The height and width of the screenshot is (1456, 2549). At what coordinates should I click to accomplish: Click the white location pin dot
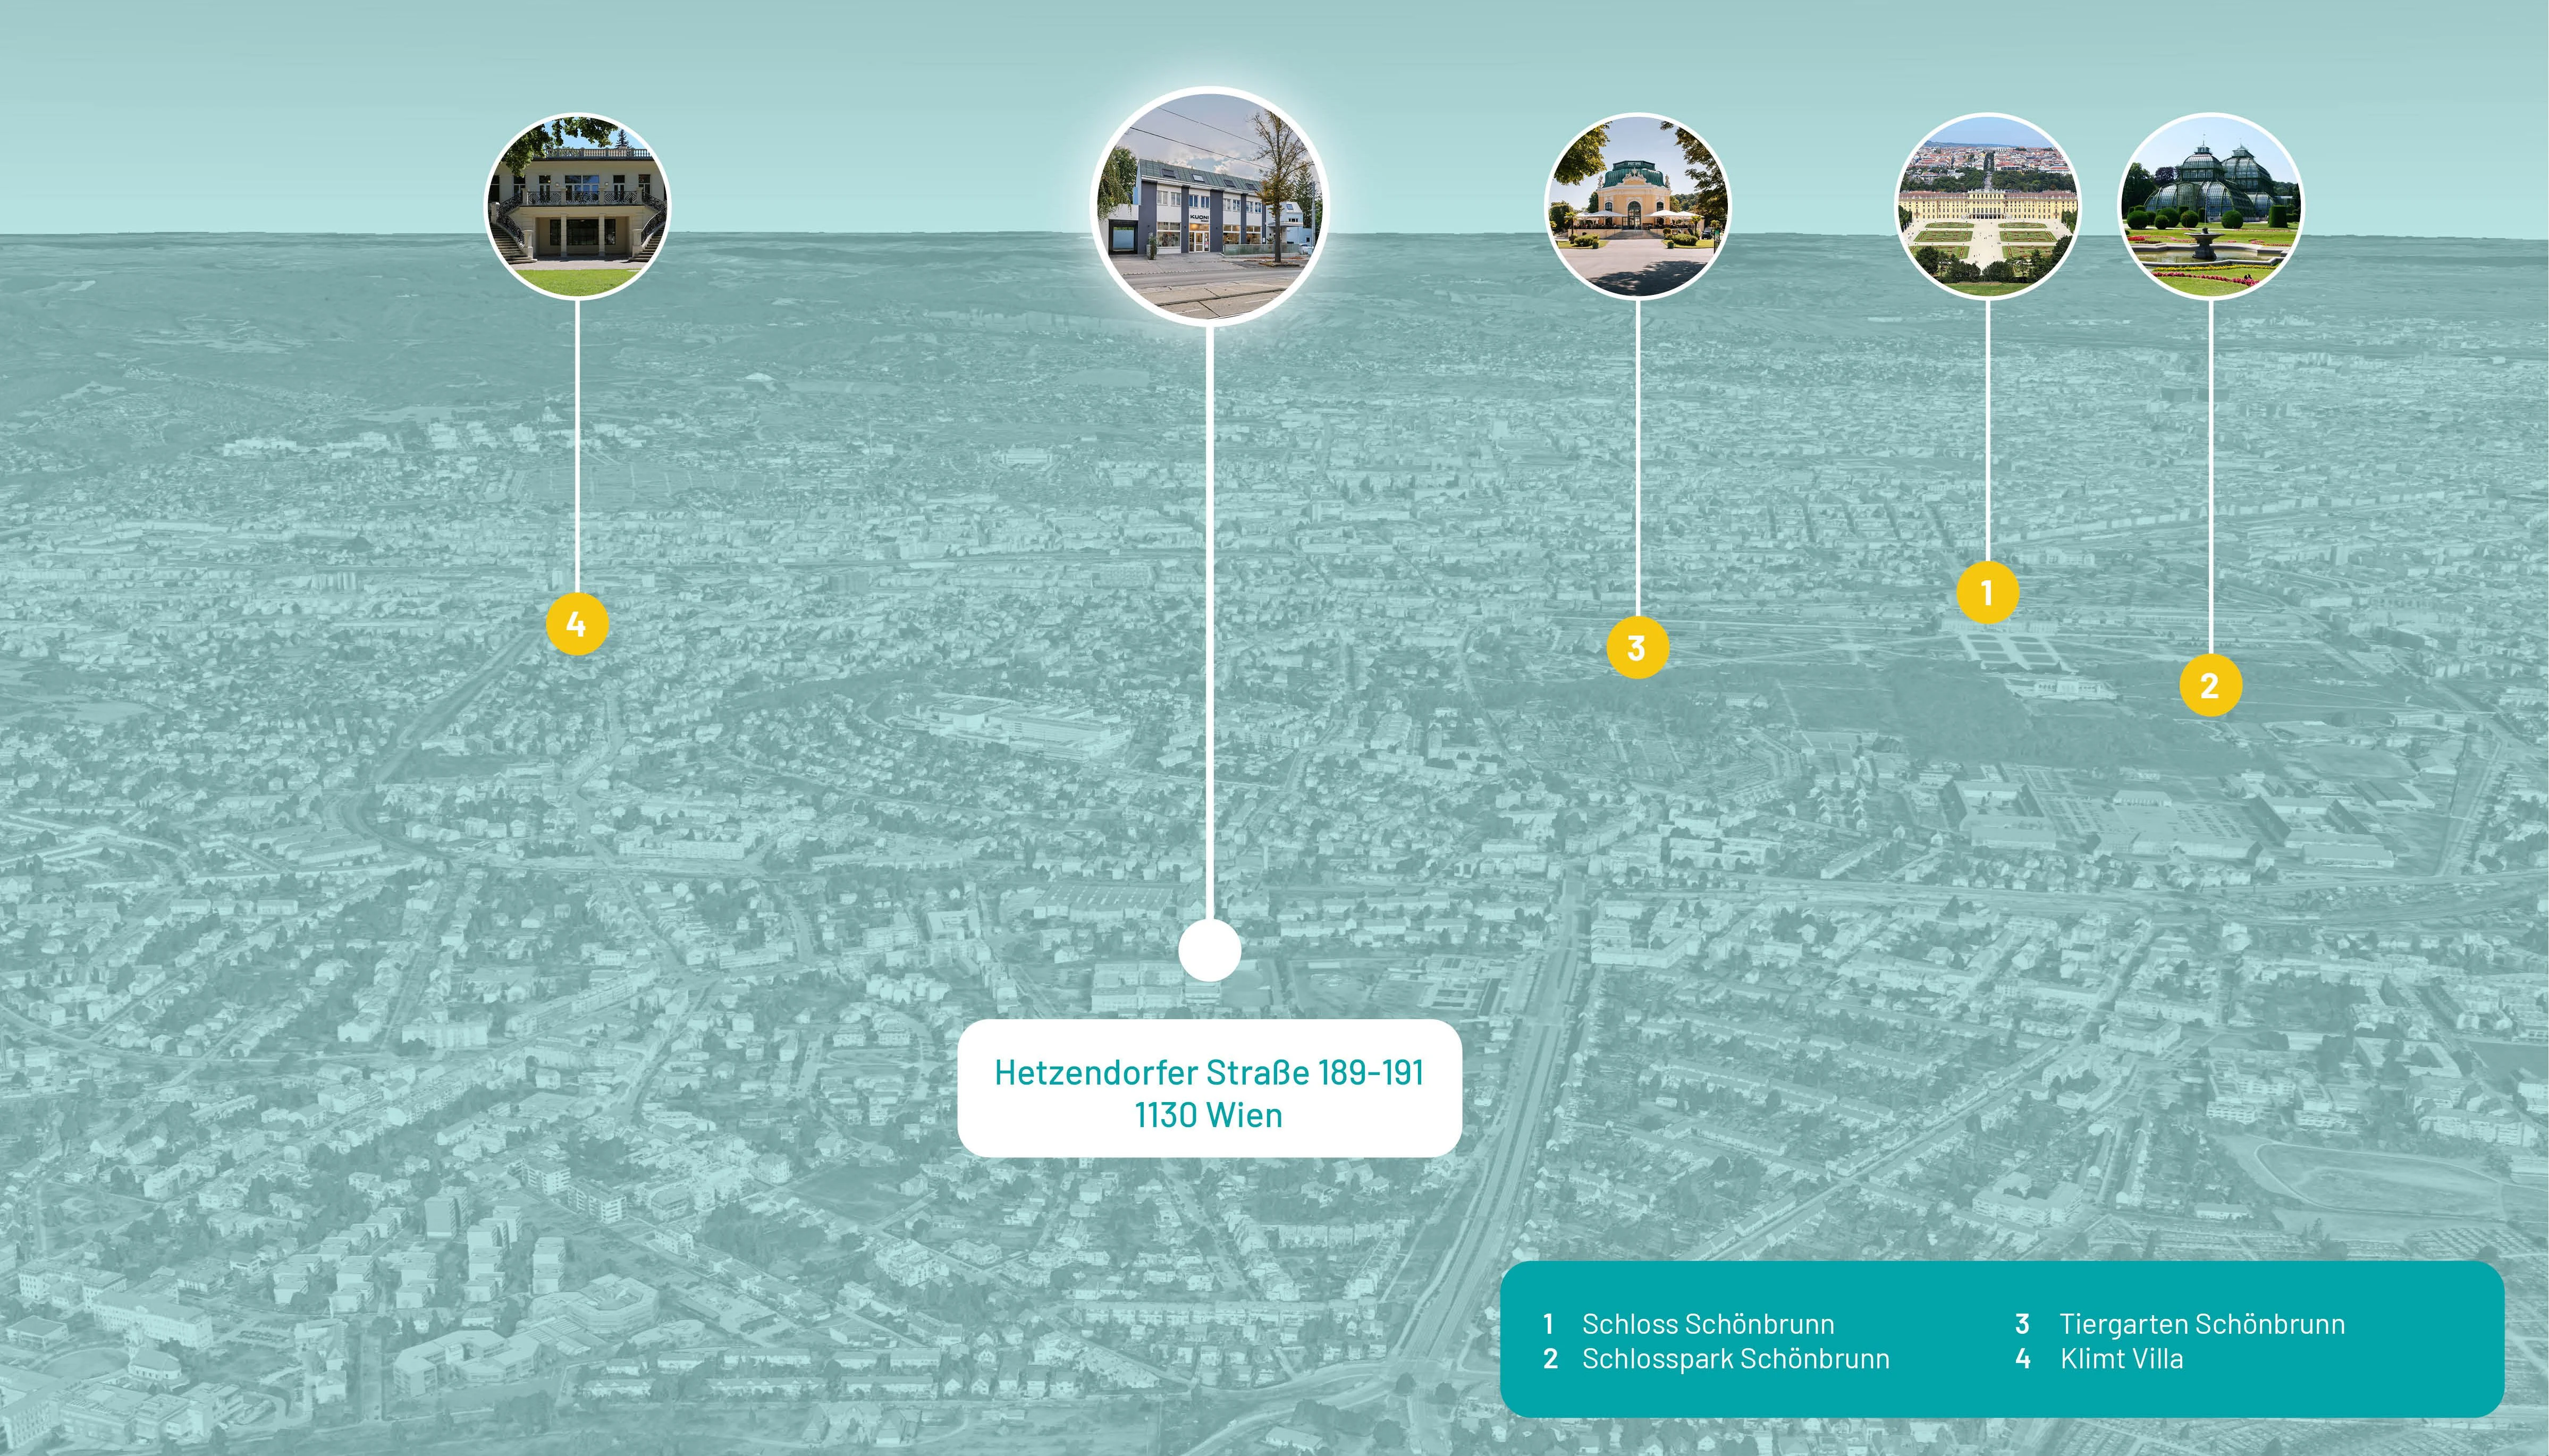click(x=1209, y=950)
